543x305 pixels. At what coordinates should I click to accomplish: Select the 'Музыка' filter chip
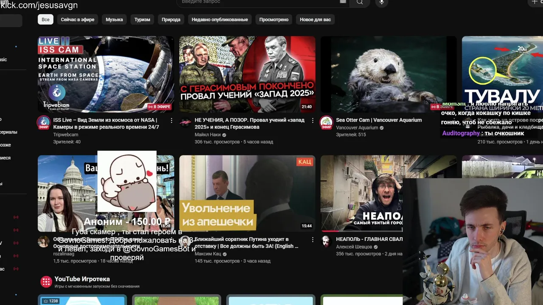114,19
